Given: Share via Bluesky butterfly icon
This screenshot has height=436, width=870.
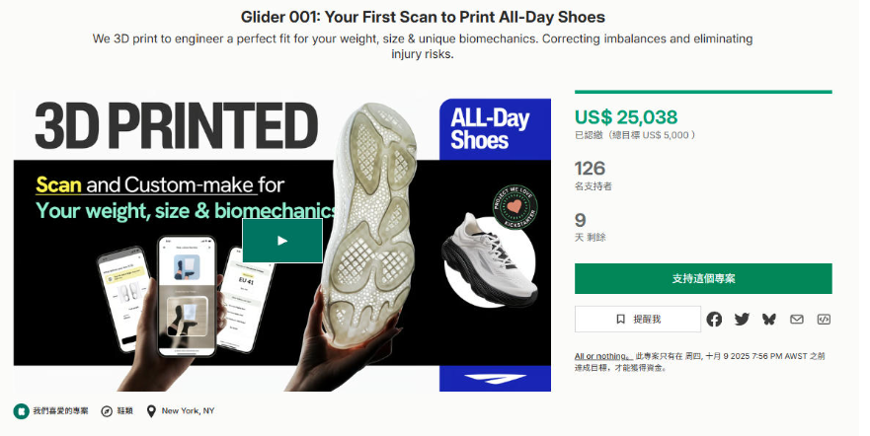Looking at the screenshot, I should pyautogui.click(x=768, y=319).
